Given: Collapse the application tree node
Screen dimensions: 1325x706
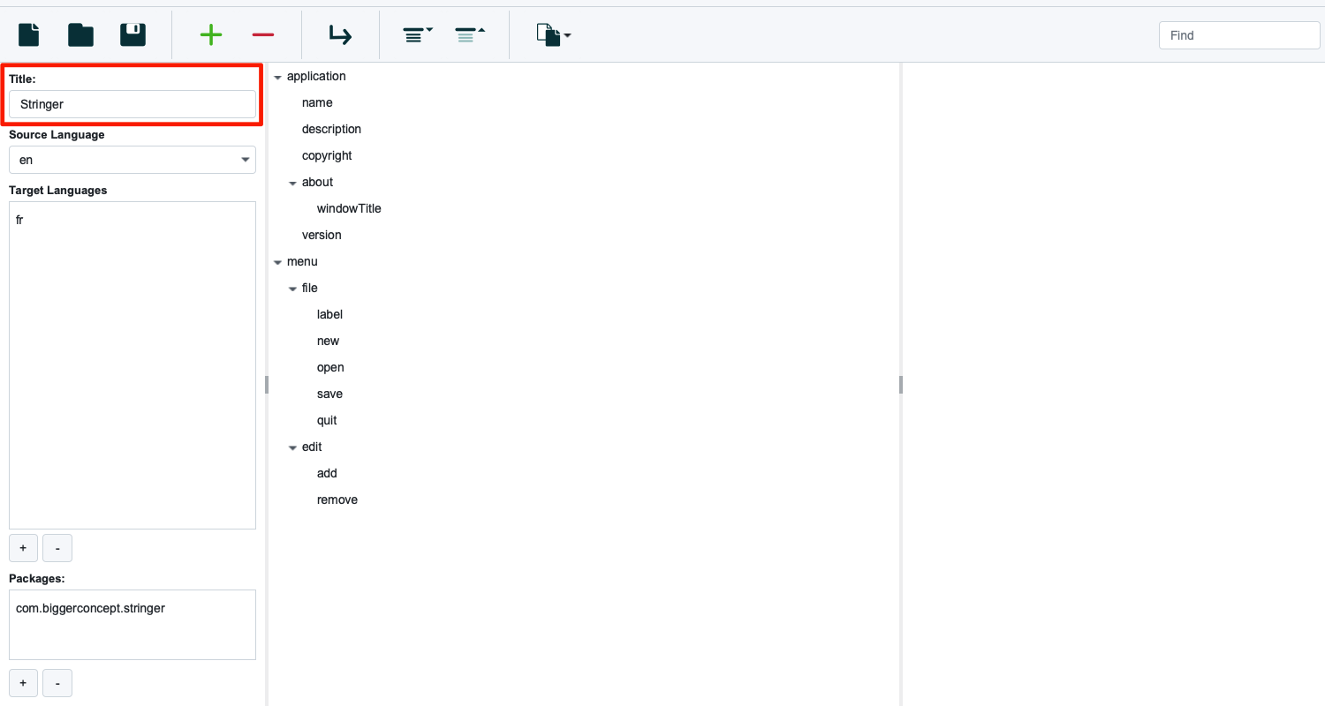Looking at the screenshot, I should coord(277,77).
